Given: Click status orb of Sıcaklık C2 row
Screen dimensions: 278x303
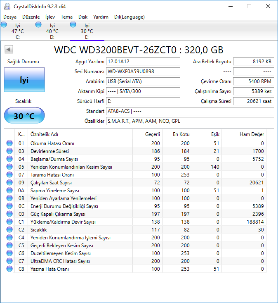Looking at the screenshot, I should coord(9,229).
